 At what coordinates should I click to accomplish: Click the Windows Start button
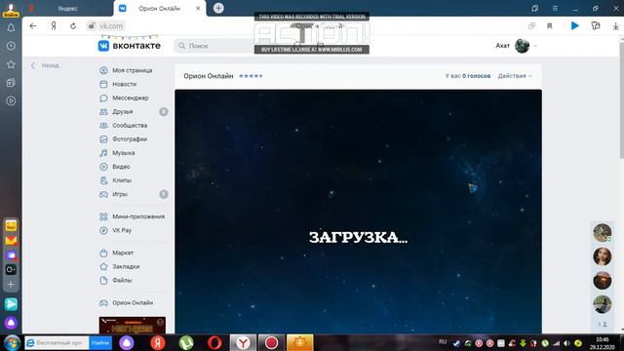(x=12, y=342)
